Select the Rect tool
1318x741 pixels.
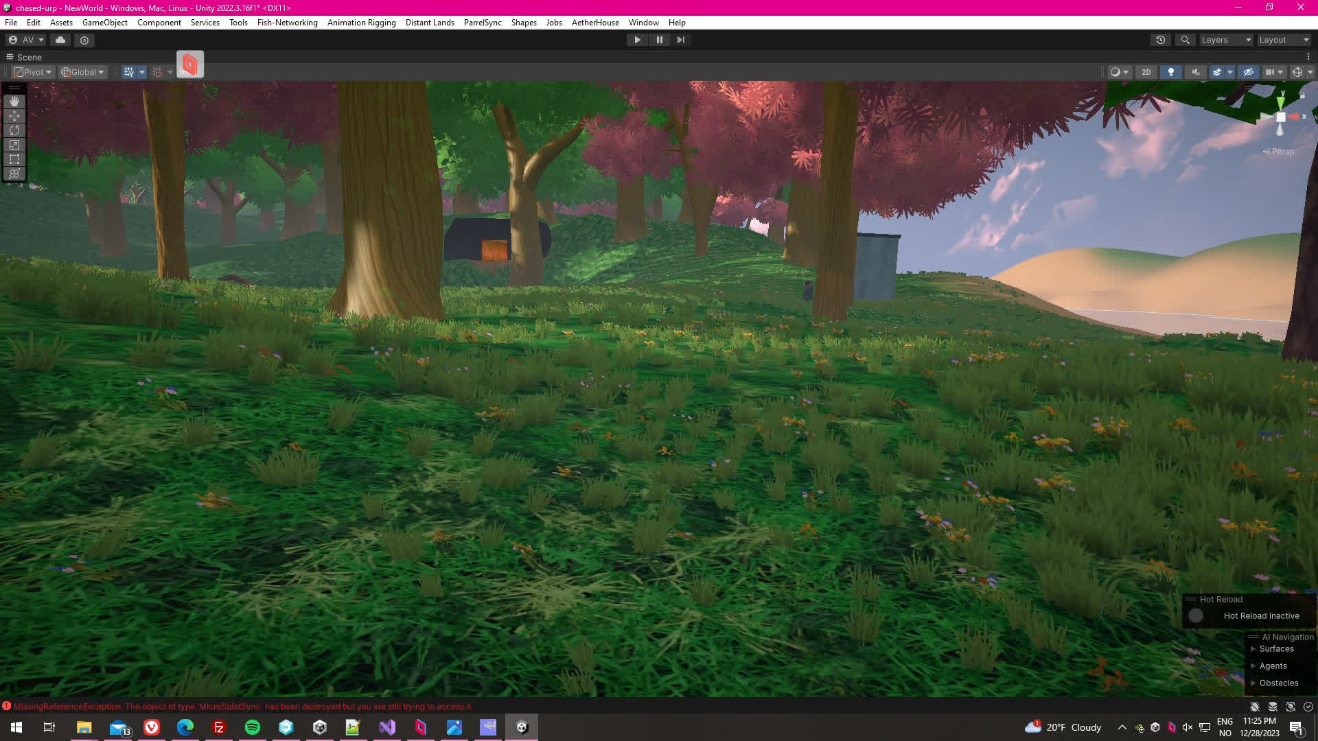(14, 159)
